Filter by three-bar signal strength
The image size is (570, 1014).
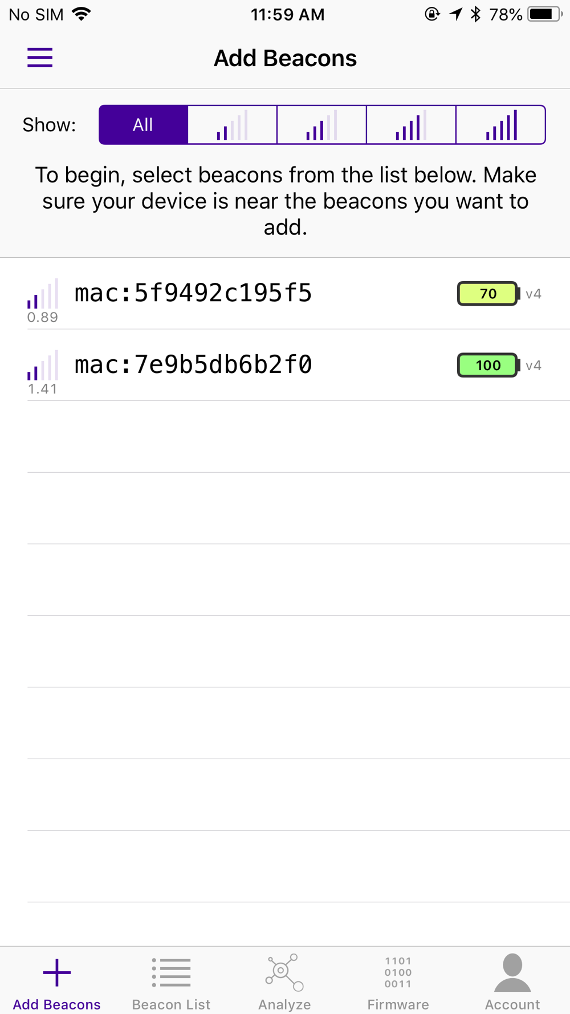[322, 125]
